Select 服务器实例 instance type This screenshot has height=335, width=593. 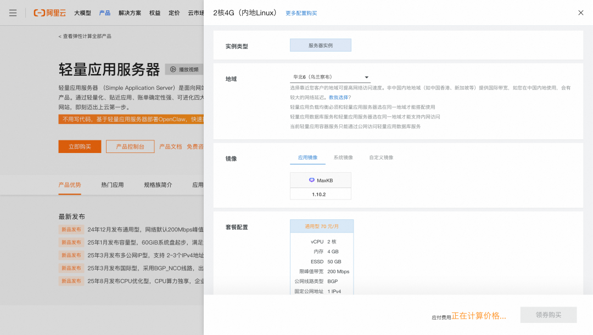click(x=320, y=46)
